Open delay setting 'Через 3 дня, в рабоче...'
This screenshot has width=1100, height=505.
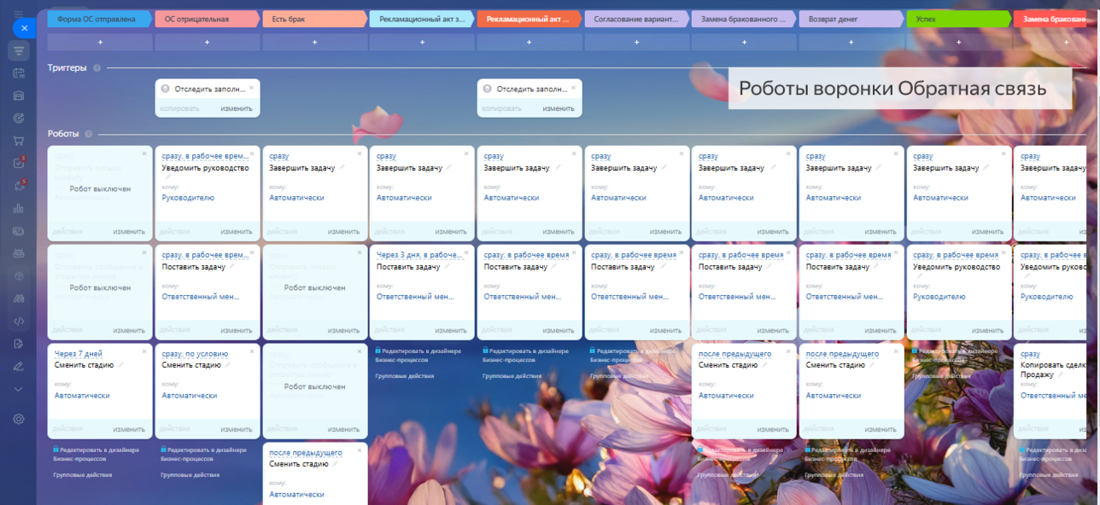pos(419,254)
